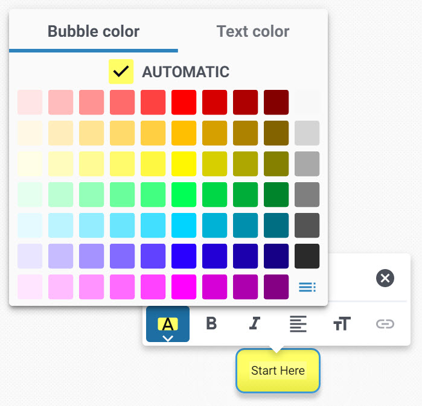Image resolution: width=422 pixels, height=406 pixels.
Task: Select the darkest maroon swatch
Action: (x=276, y=102)
